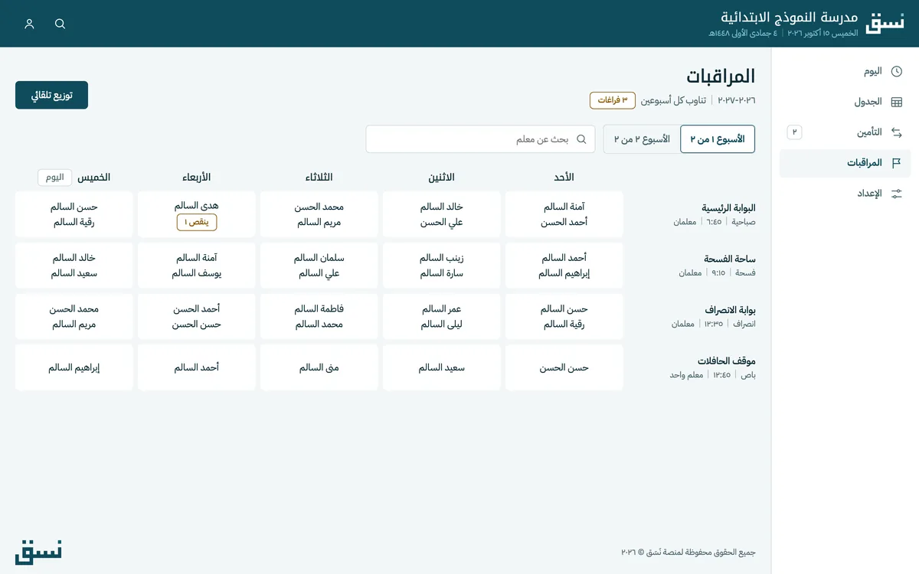
Task: Open Monday bus stop card سعيد السالم
Action: pos(442,367)
